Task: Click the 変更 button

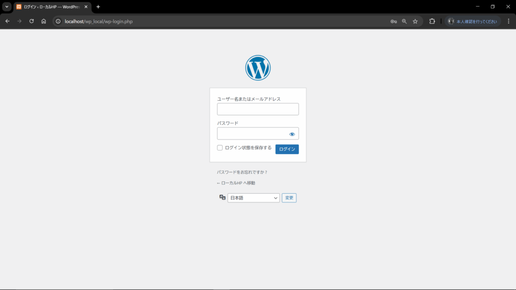Action: pyautogui.click(x=289, y=198)
